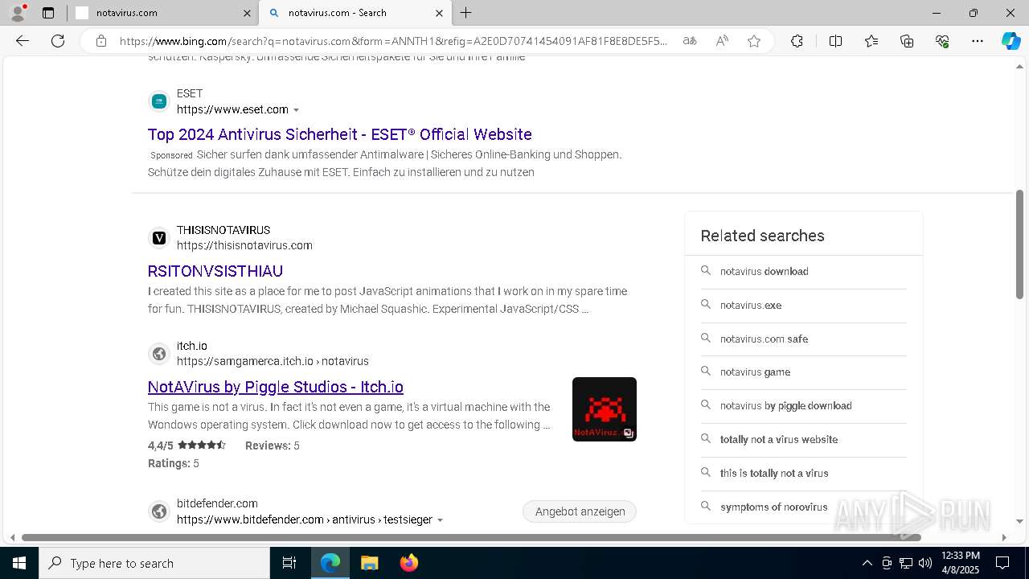The image size is (1029, 579).
Task: Close the first notavirus.com tab
Action: click(x=247, y=13)
